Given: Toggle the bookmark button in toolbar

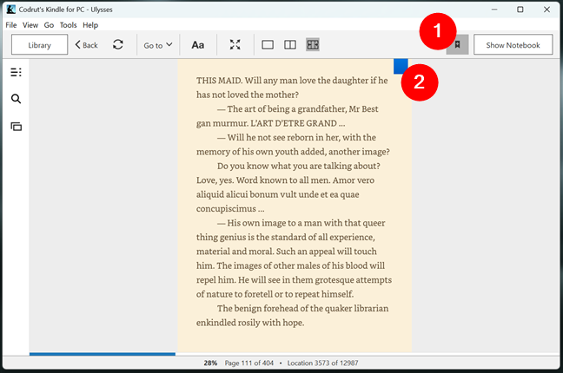Looking at the screenshot, I should pos(457,44).
